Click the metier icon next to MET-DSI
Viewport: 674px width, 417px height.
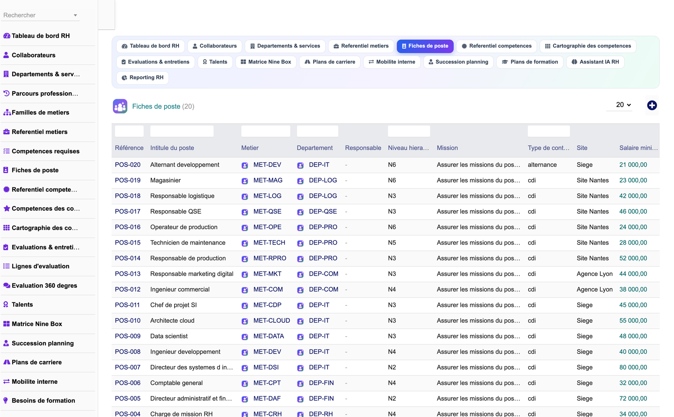pos(245,368)
